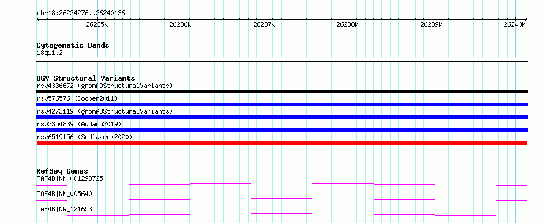Open variant nsv4272119 gnomADStructuralVariants label

point(105,111)
